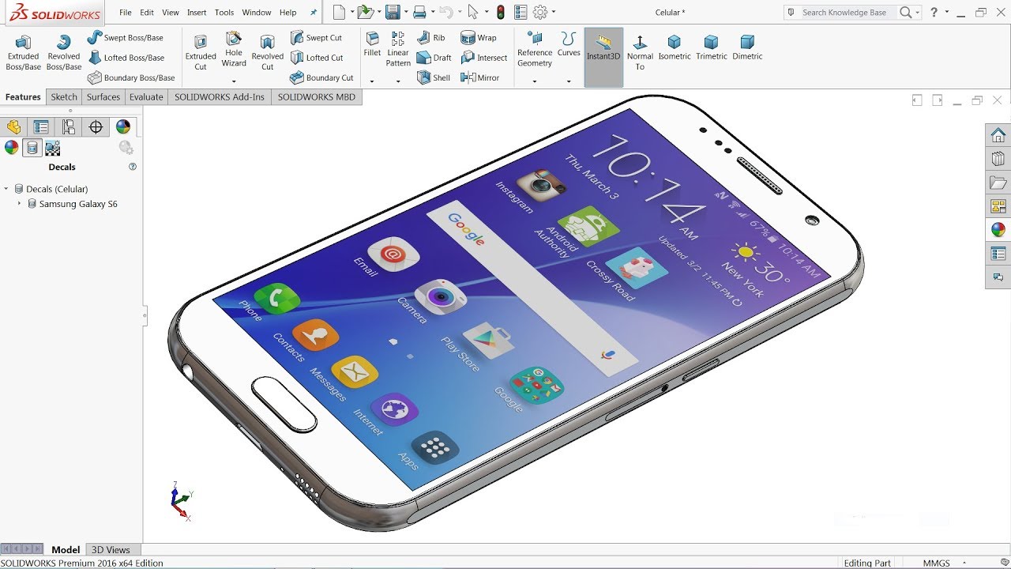
Task: Open the Reference Geometry tool
Action: (x=535, y=50)
